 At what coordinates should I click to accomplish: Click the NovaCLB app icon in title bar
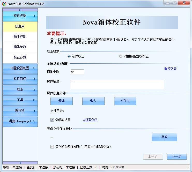4,4
